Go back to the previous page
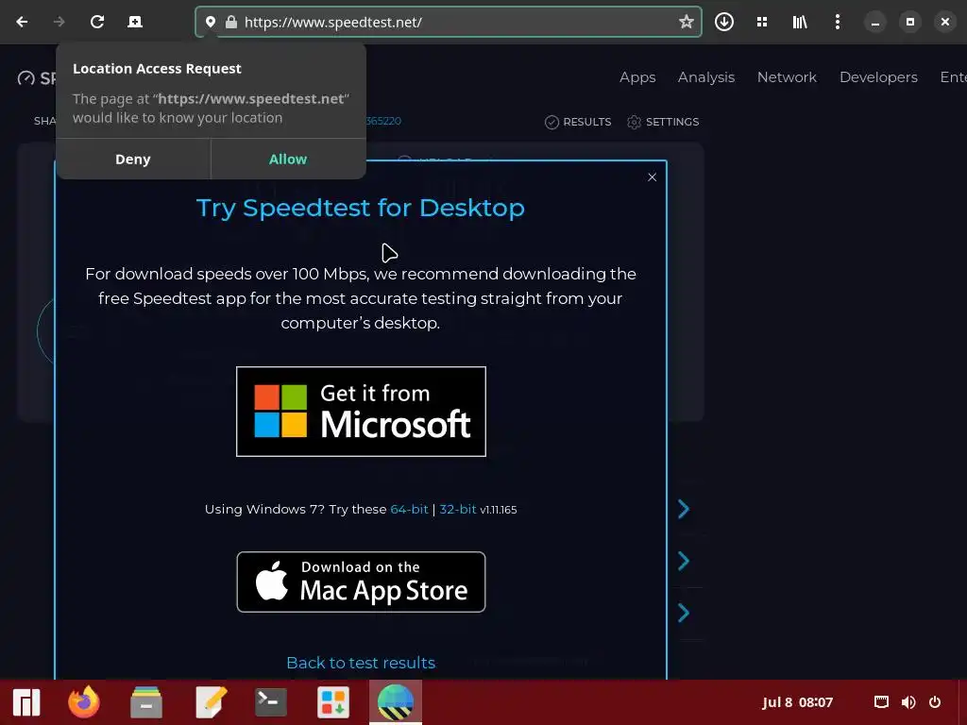The image size is (967, 725). 23,23
